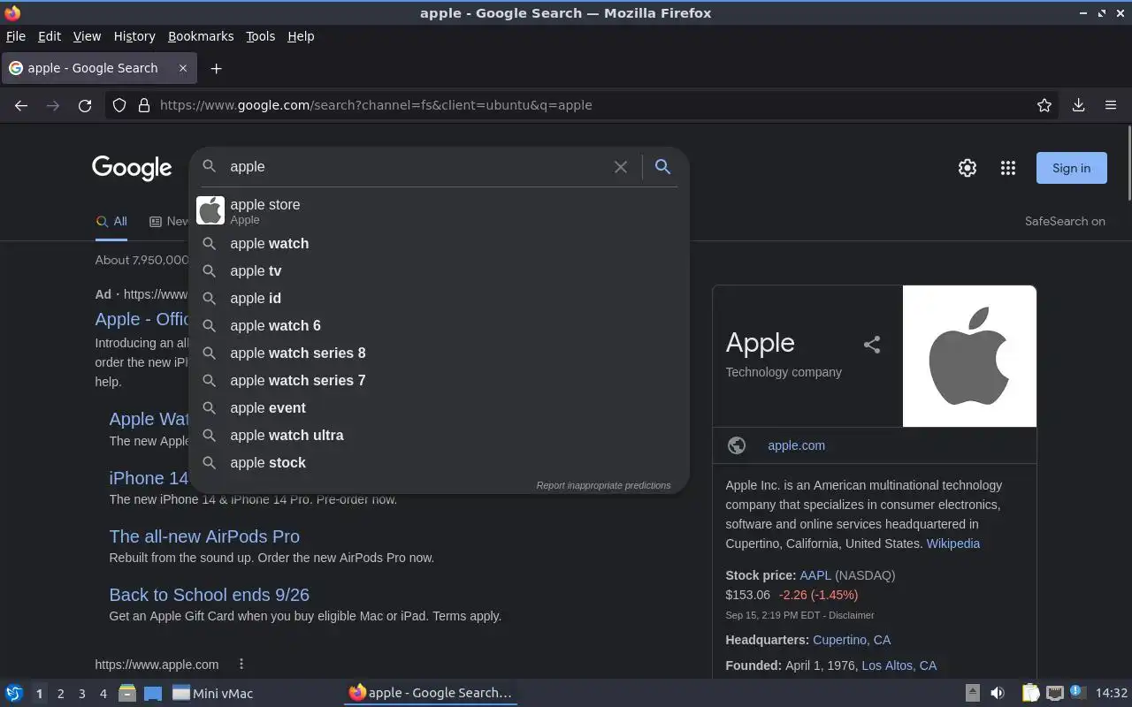Share the Apple knowledge panel
Viewport: 1132px width, 707px height.
pos(872,345)
